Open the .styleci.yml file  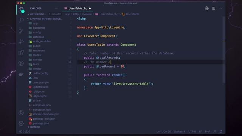[x=40, y=96]
